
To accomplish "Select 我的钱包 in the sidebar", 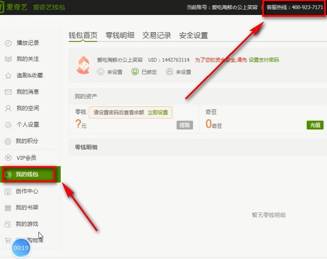I will (x=30, y=174).
